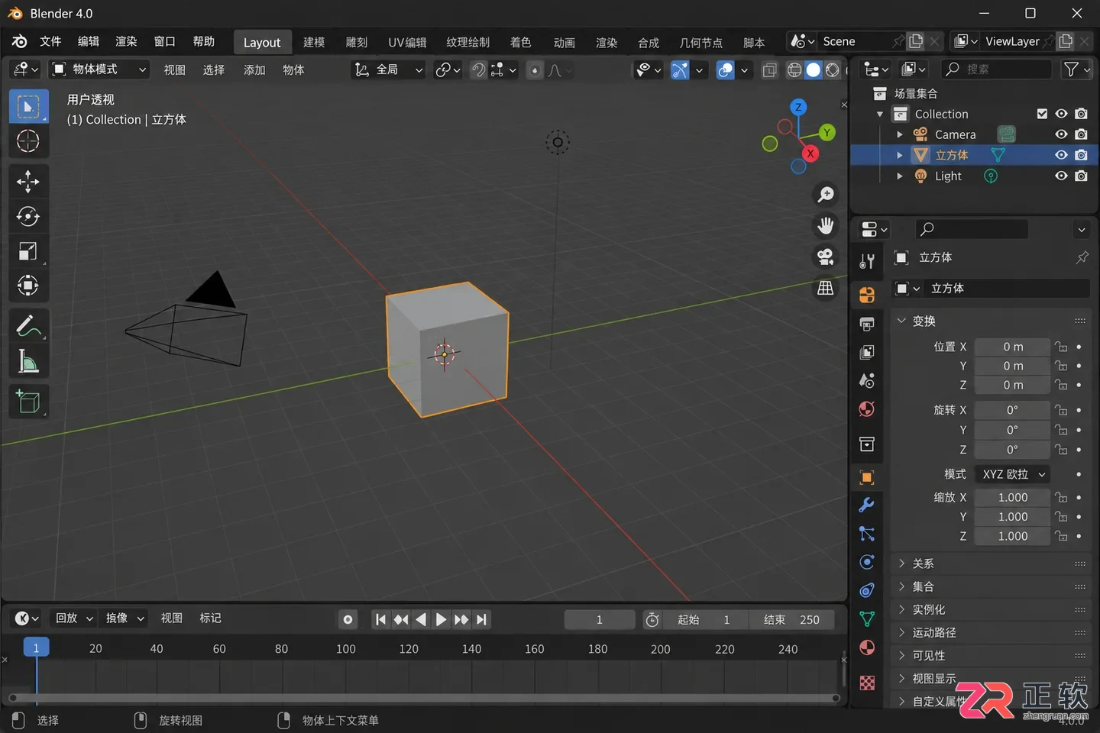
Task: Click the zoom view magnifier icon
Action: 826,195
